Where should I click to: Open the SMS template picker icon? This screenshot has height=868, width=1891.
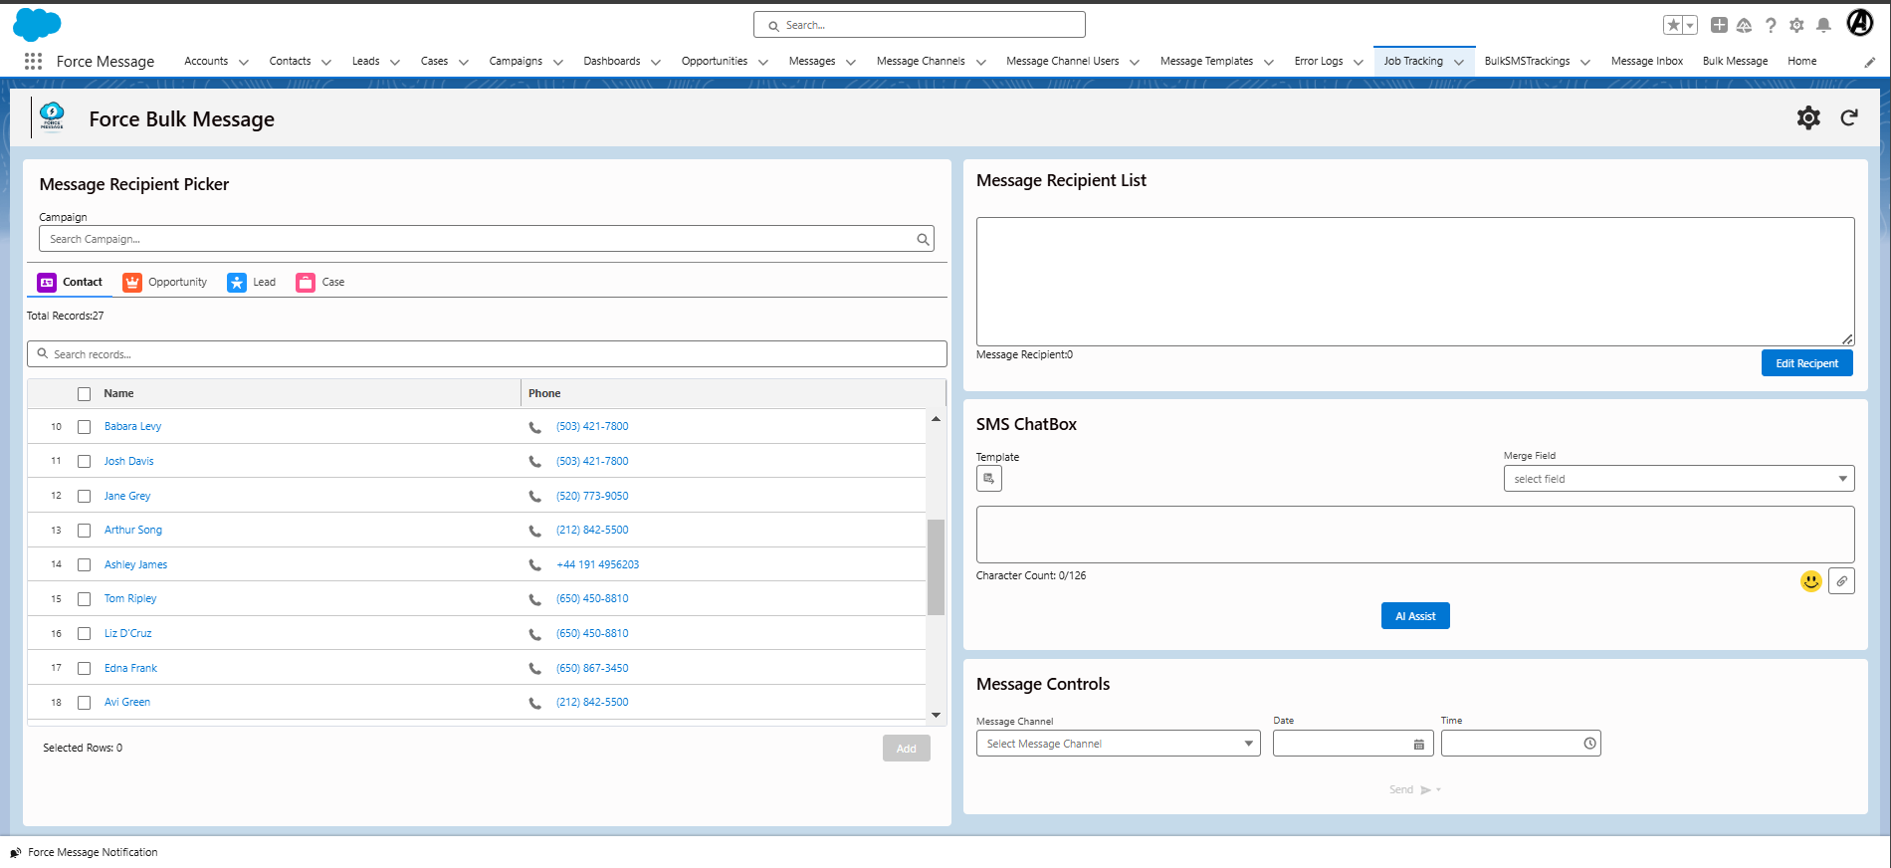tap(988, 479)
